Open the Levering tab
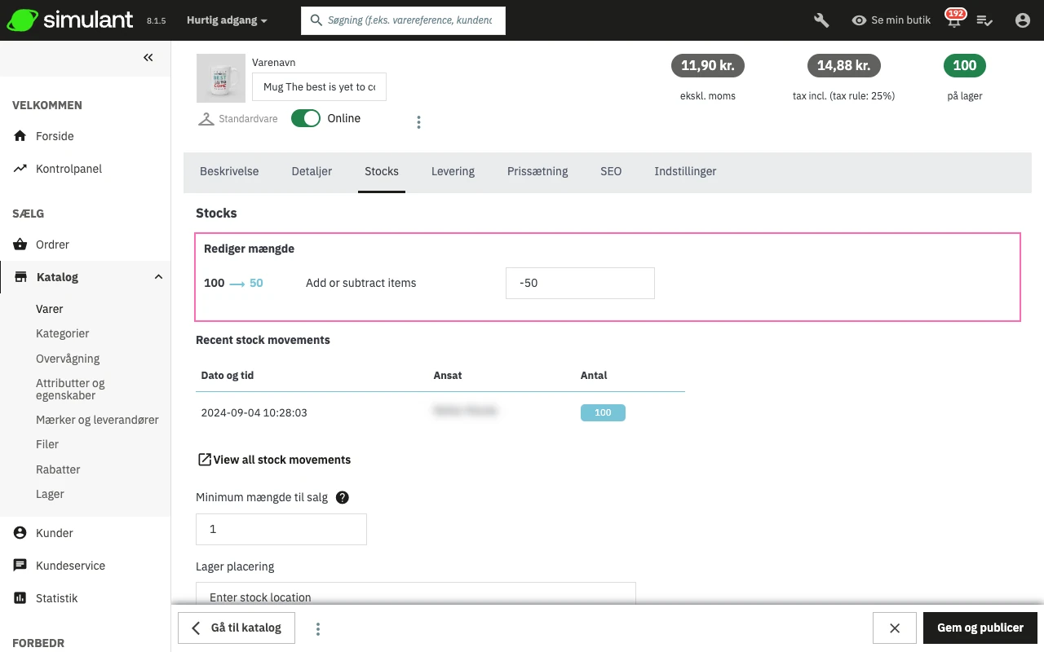 pyautogui.click(x=453, y=171)
